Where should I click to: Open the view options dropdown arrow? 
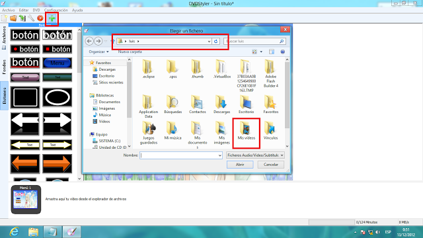coord(261,52)
